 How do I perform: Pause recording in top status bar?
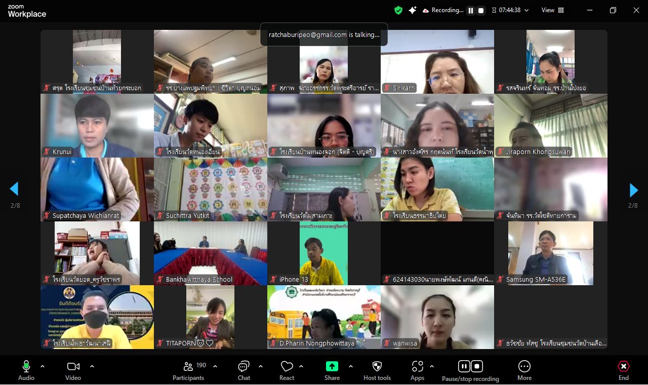pos(471,10)
